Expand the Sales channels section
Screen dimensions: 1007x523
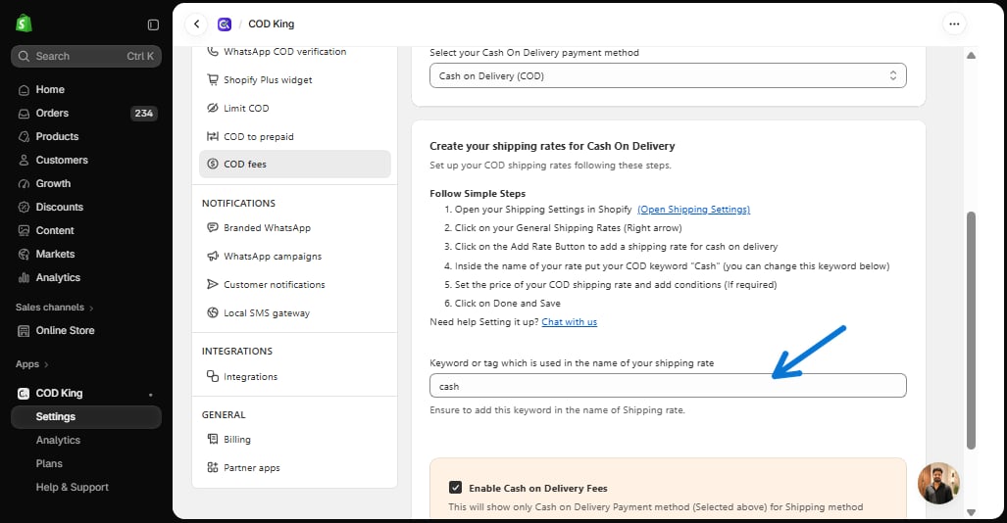[55, 308]
